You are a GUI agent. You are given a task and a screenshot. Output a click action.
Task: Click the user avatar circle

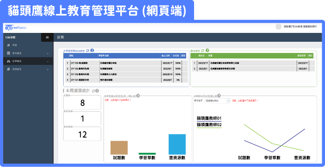coord(279,27)
